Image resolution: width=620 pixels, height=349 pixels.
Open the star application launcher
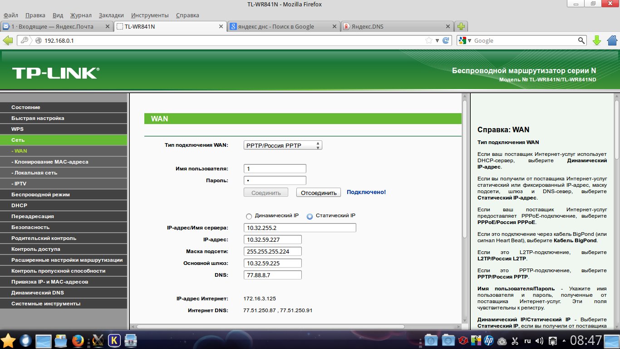click(x=8, y=340)
